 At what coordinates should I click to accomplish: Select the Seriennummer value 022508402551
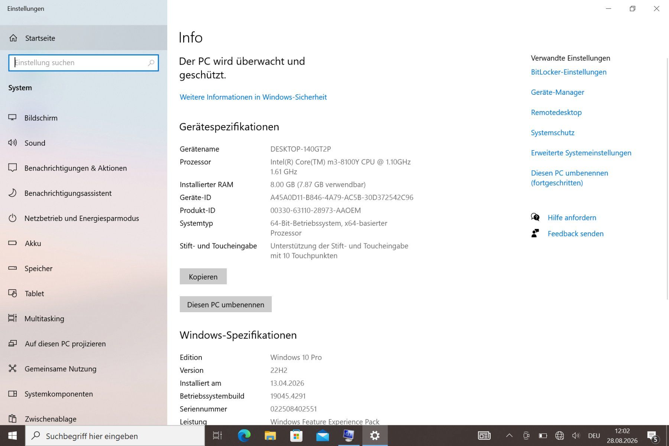click(x=294, y=409)
